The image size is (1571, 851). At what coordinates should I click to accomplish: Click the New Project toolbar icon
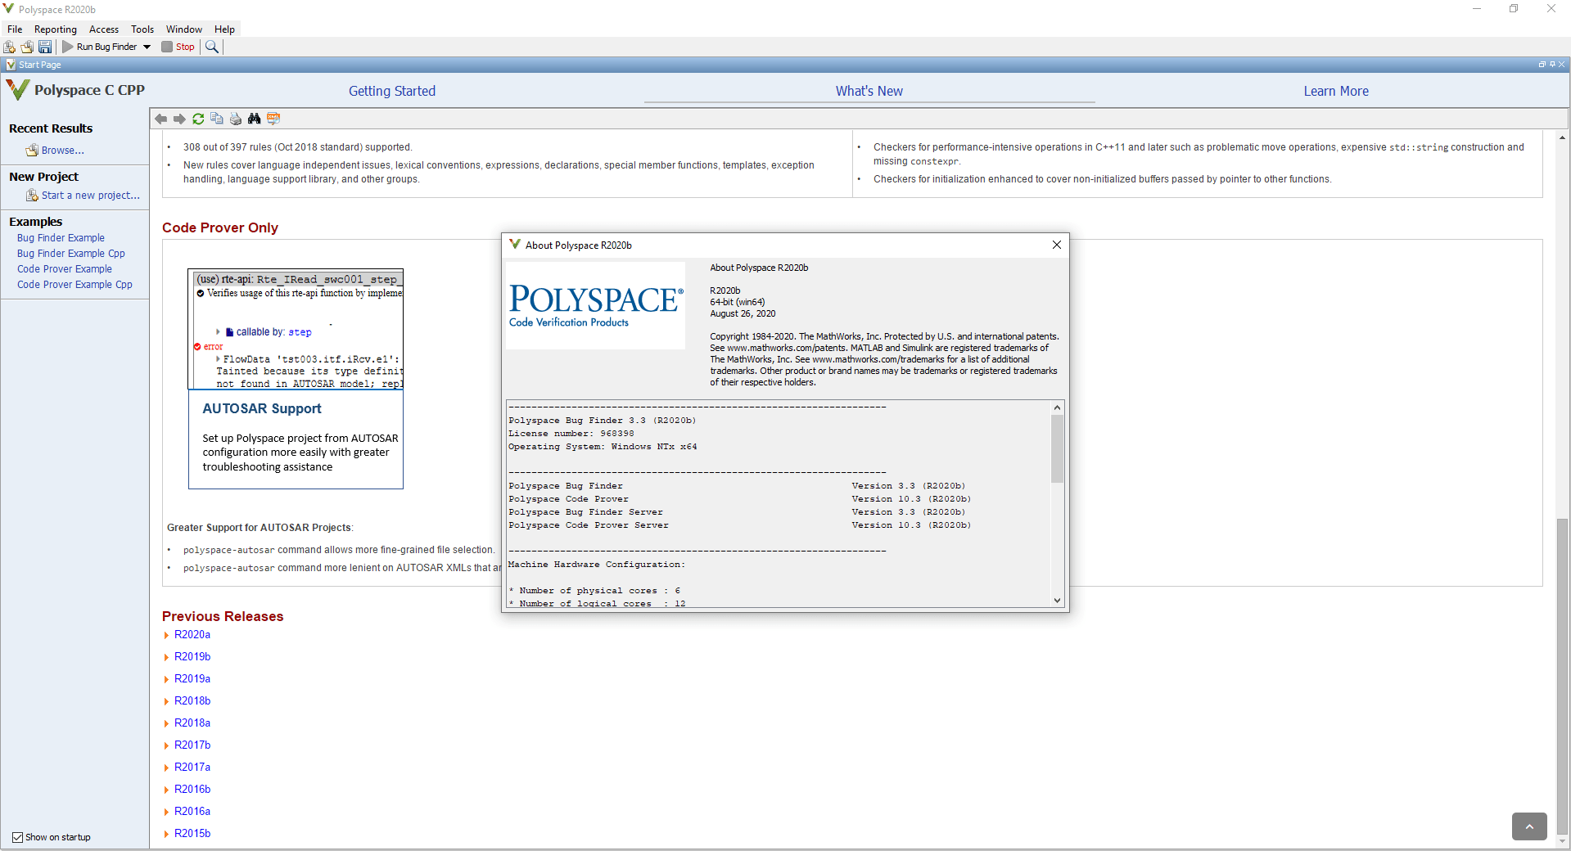[x=10, y=47]
